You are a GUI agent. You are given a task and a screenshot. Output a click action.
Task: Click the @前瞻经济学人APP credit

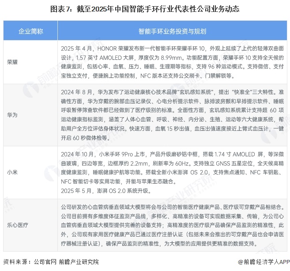264,262
